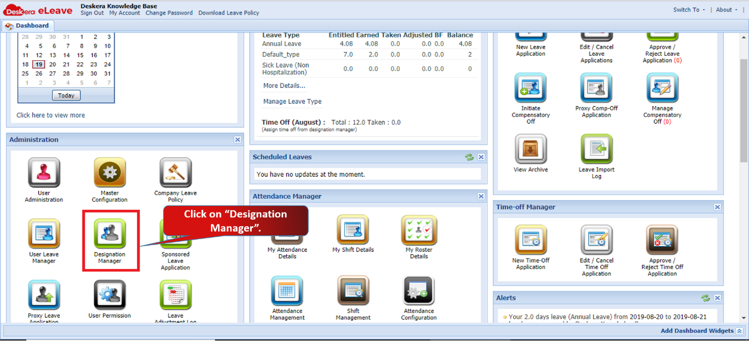Open Approve / Reject Time Off Application icon
This screenshot has height=341, width=749.
click(662, 240)
